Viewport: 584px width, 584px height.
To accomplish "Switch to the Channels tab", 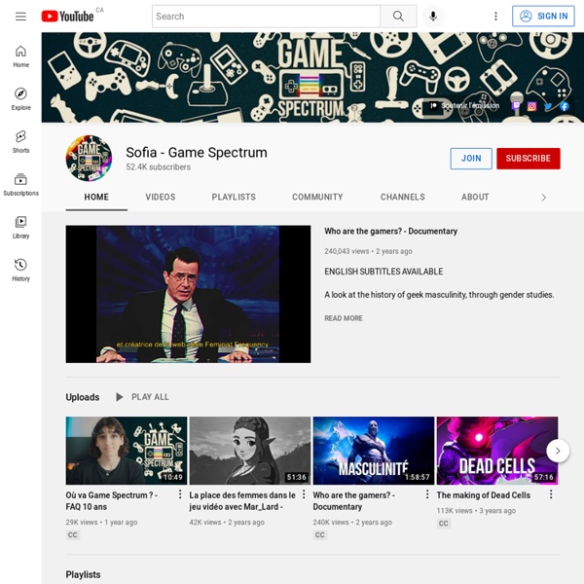I will point(403,197).
